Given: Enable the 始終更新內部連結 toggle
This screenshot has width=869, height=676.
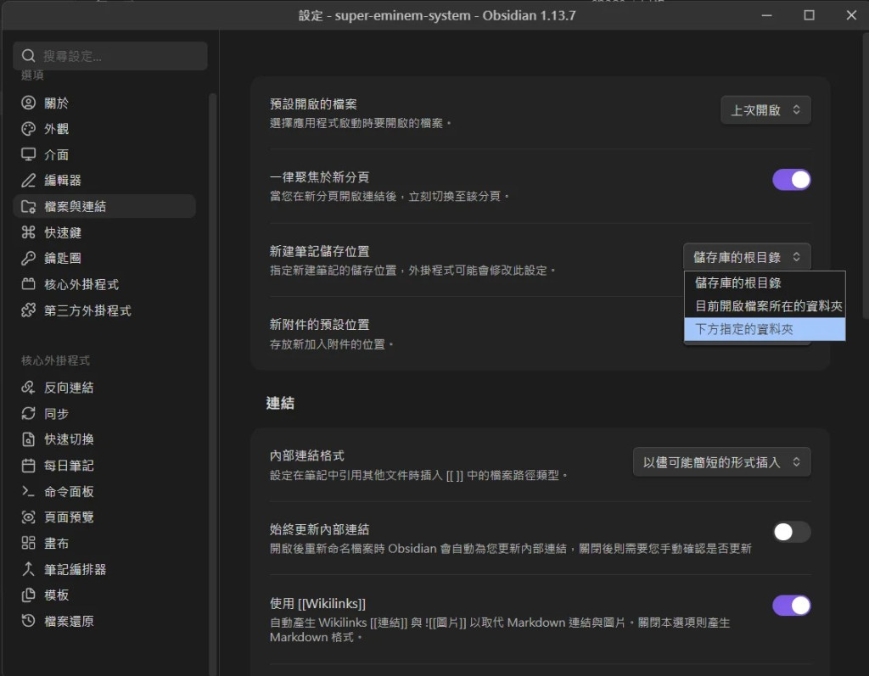Looking at the screenshot, I should point(792,532).
